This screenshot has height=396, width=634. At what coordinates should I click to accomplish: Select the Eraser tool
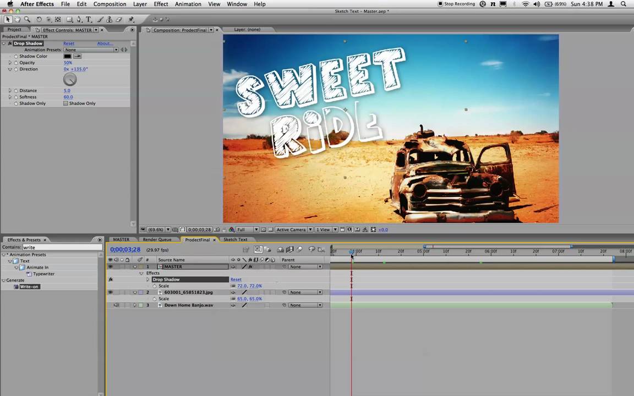click(x=119, y=19)
